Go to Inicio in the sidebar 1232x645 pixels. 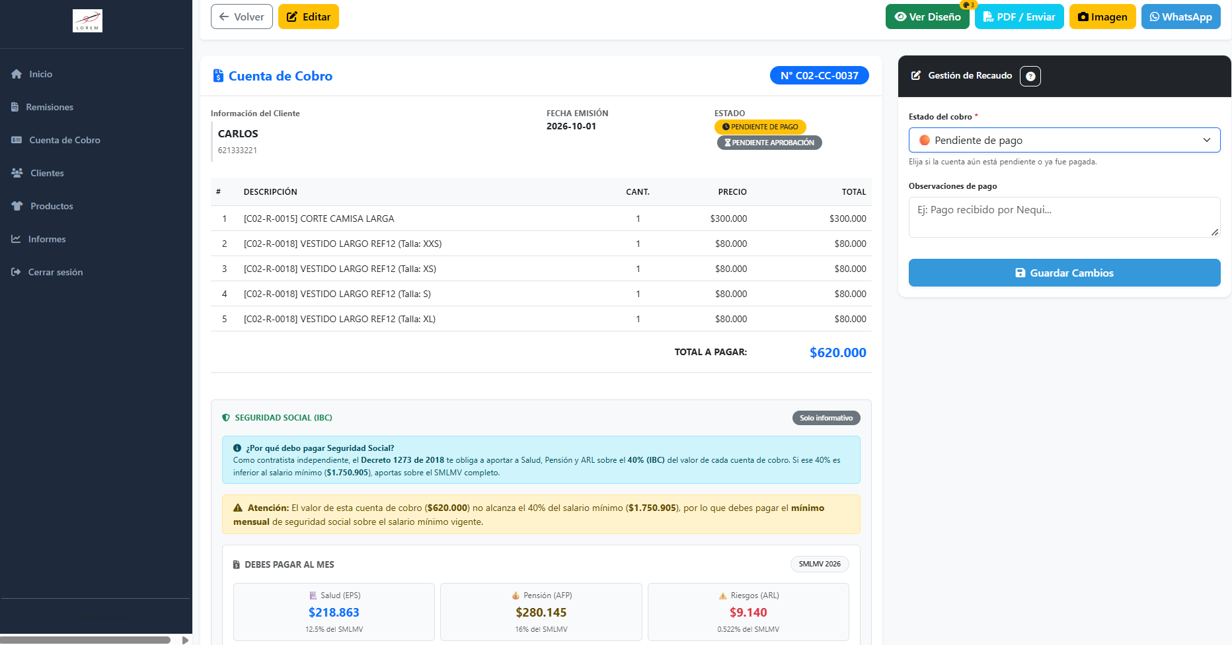(40, 74)
